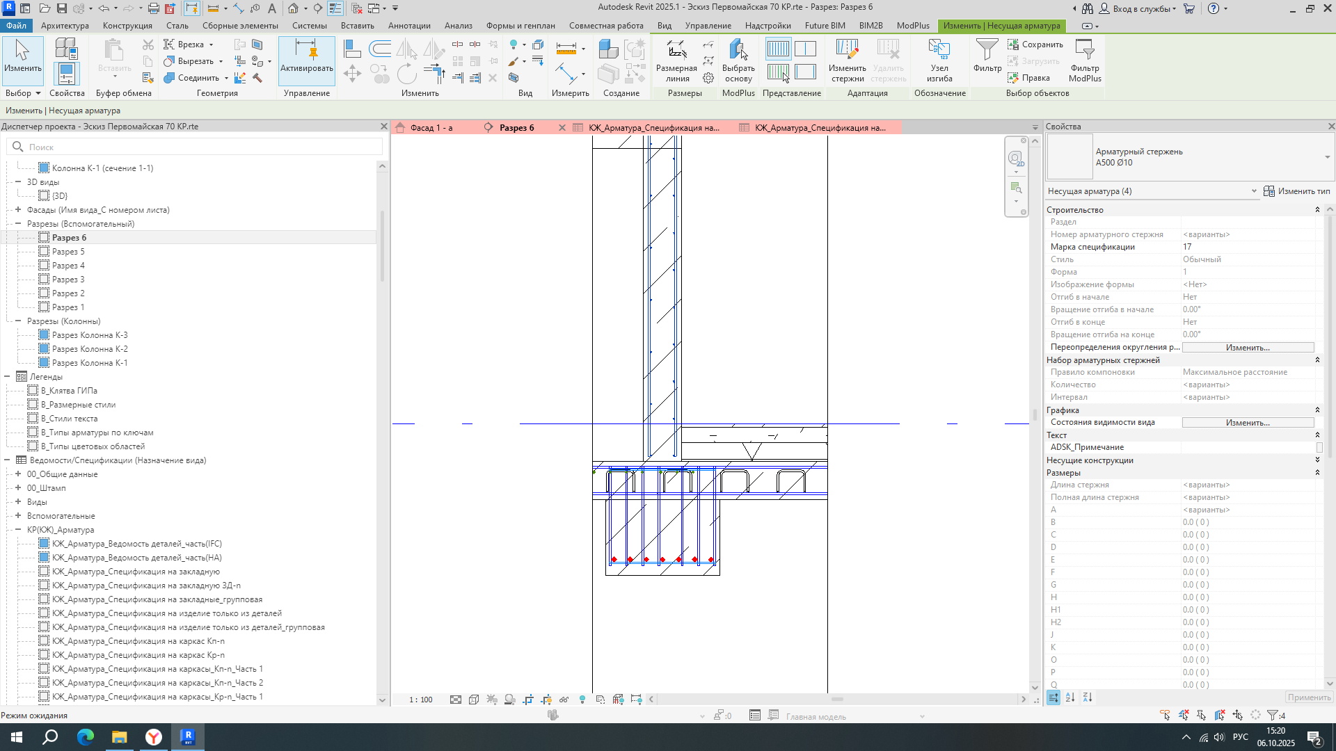1336x751 pixels.
Task: Click the visual style icon in view bar
Action: coord(474,700)
